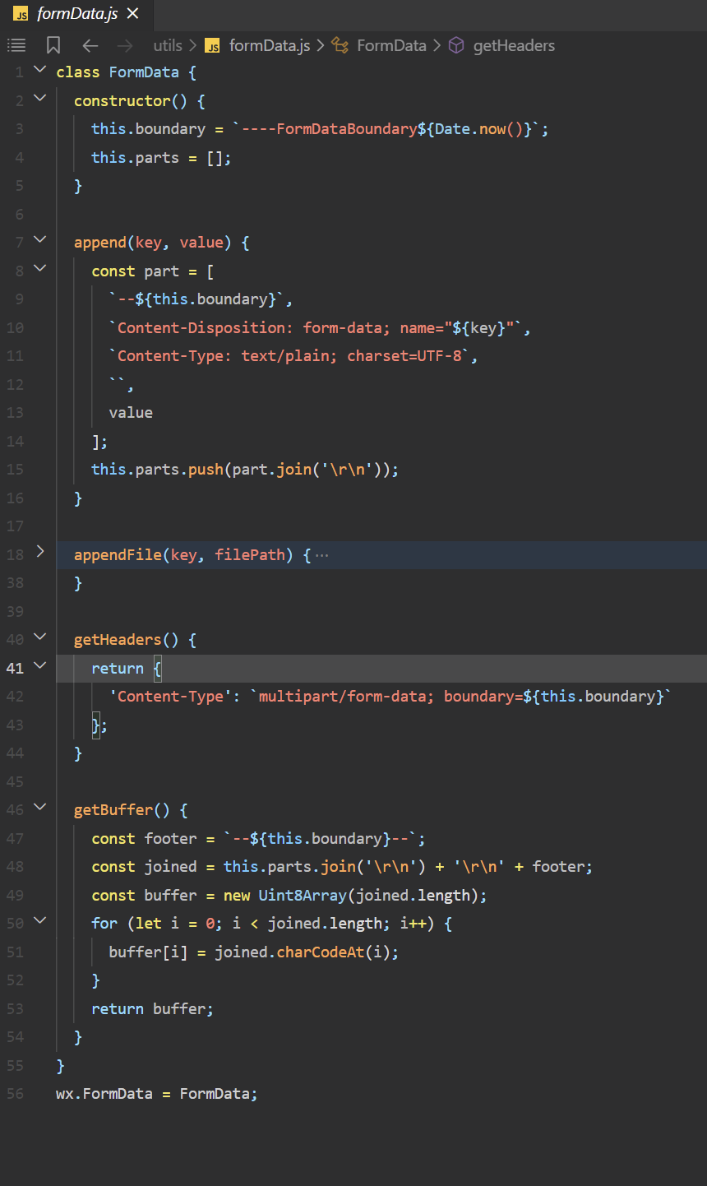Click 'wx.FormData' on line 56
707x1186 pixels.
[x=104, y=1094]
